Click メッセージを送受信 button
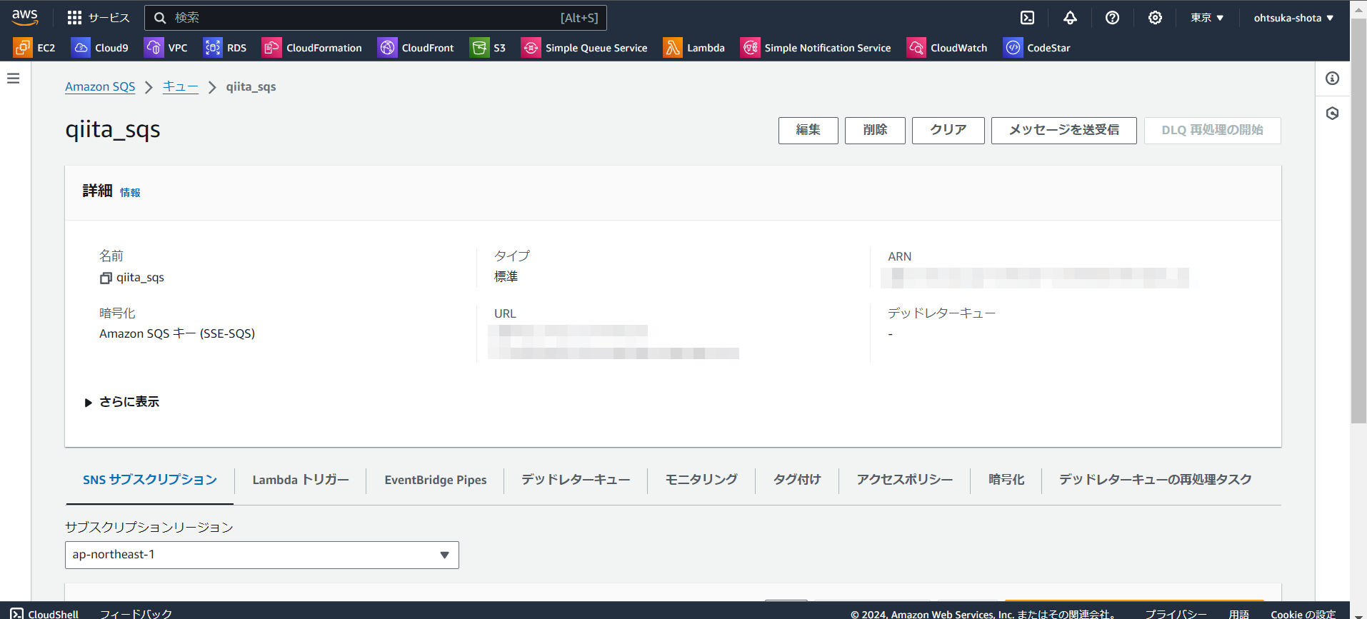Image resolution: width=1367 pixels, height=619 pixels. 1064,131
